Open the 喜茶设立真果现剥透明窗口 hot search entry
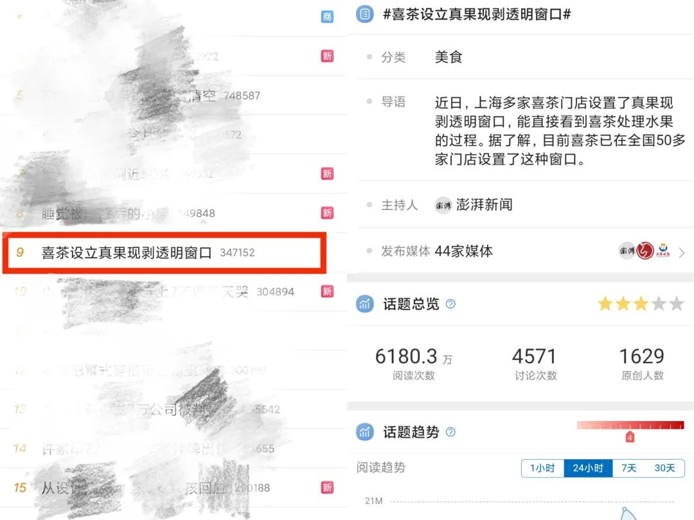The image size is (694, 520). tap(165, 252)
